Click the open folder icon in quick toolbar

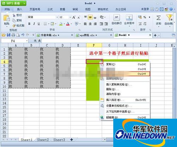pyautogui.click(x=4, y=35)
